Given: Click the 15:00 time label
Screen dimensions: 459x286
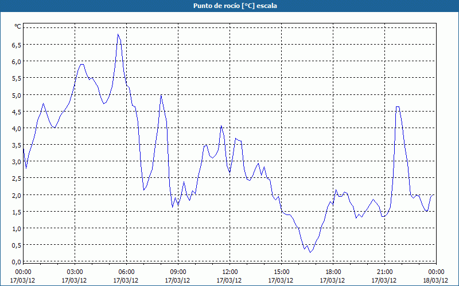Looking at the screenshot, I should (281, 272).
